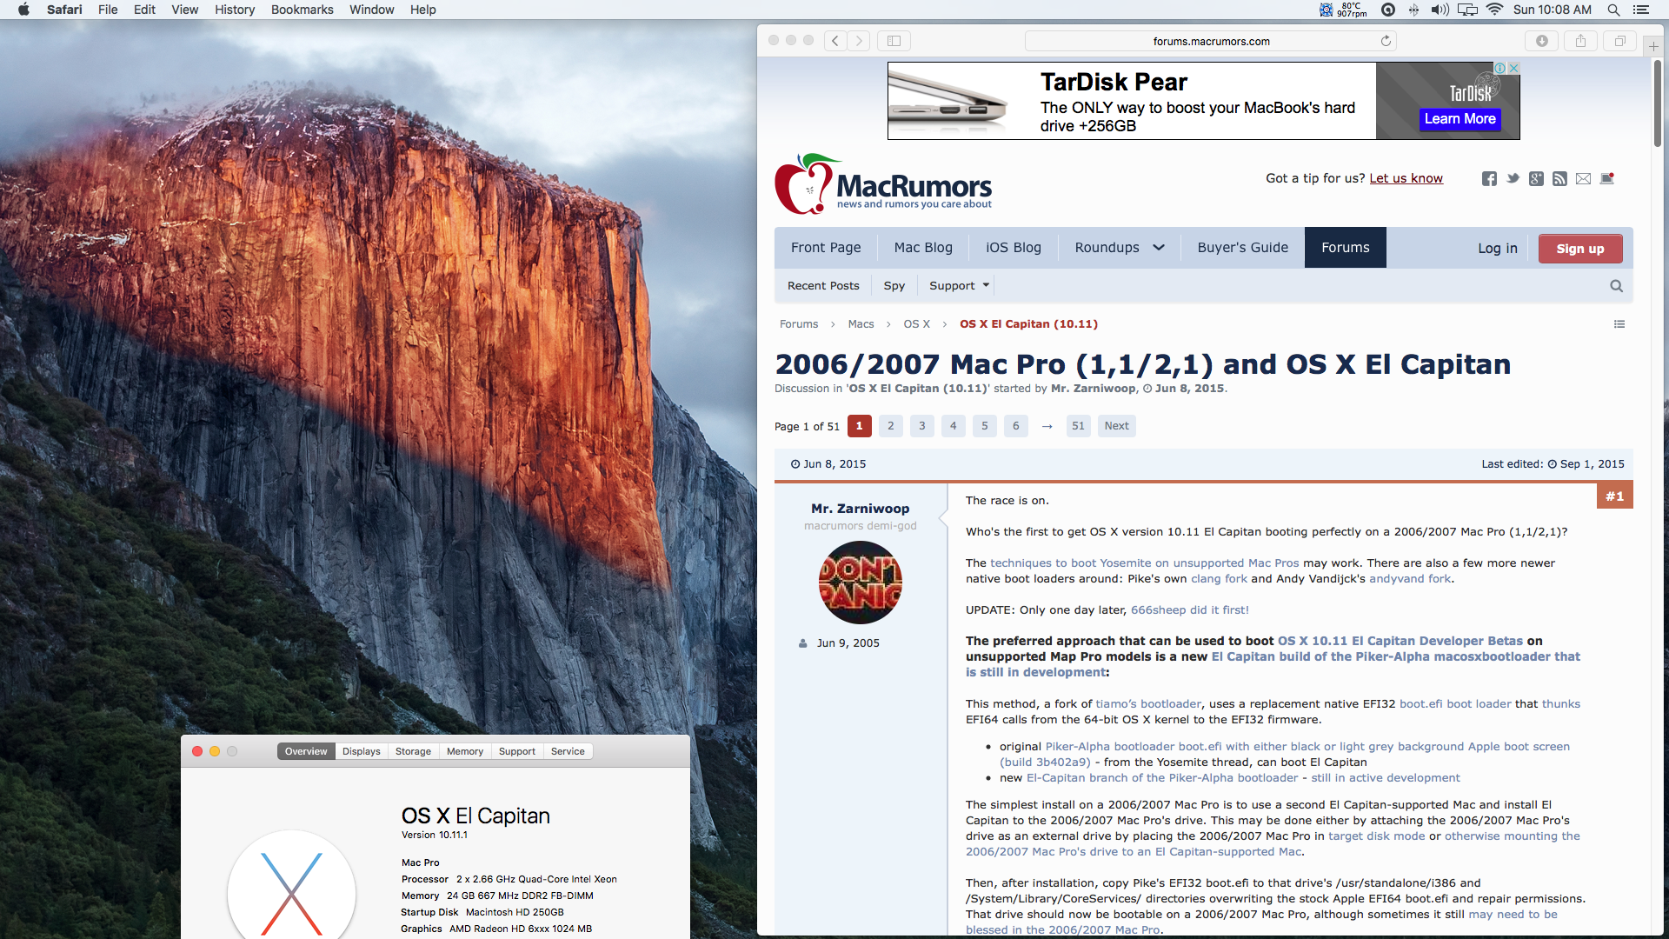
Task: Close the TarDisk ad with X
Action: [x=1513, y=68]
